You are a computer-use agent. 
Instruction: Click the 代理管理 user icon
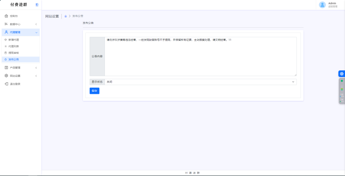[x=6, y=32]
